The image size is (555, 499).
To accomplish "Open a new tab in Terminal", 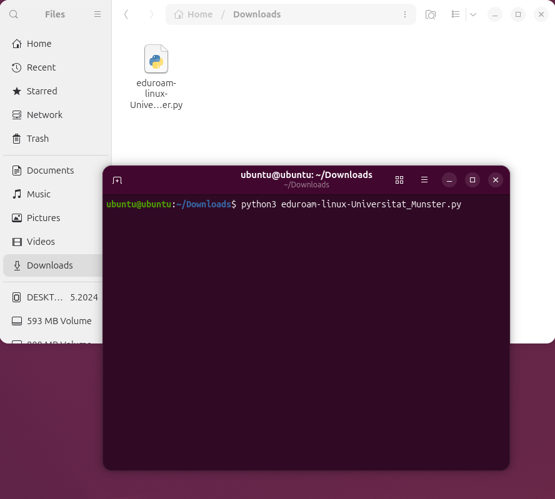I will tap(117, 180).
